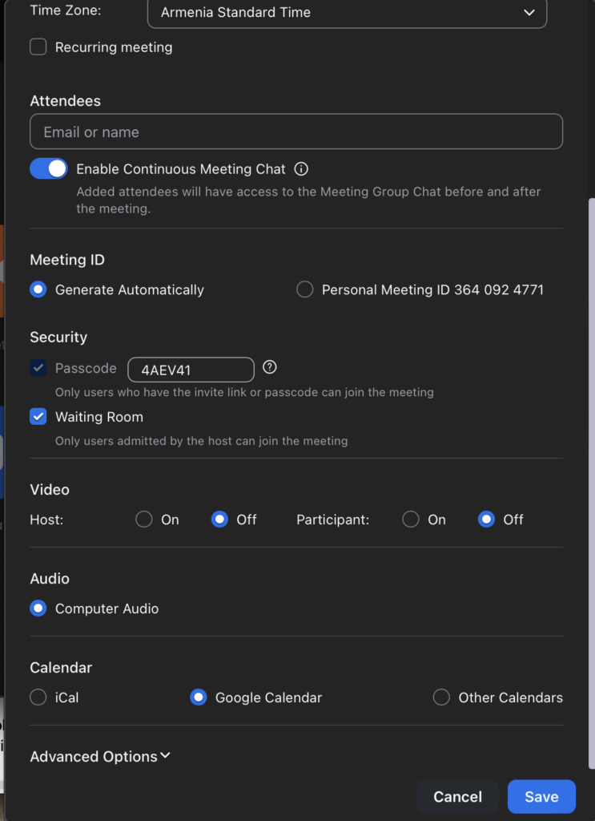
Task: Select Google Calendar
Action: [198, 698]
